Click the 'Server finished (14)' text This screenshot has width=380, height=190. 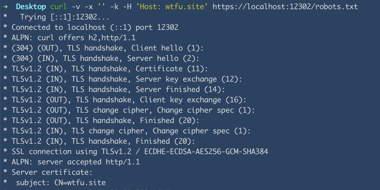click(x=180, y=90)
